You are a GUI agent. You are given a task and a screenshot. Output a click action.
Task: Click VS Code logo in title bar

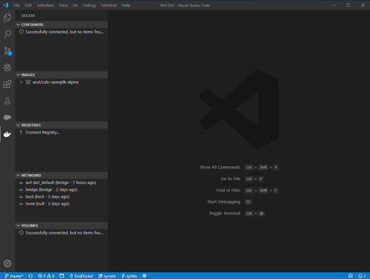coord(5,5)
